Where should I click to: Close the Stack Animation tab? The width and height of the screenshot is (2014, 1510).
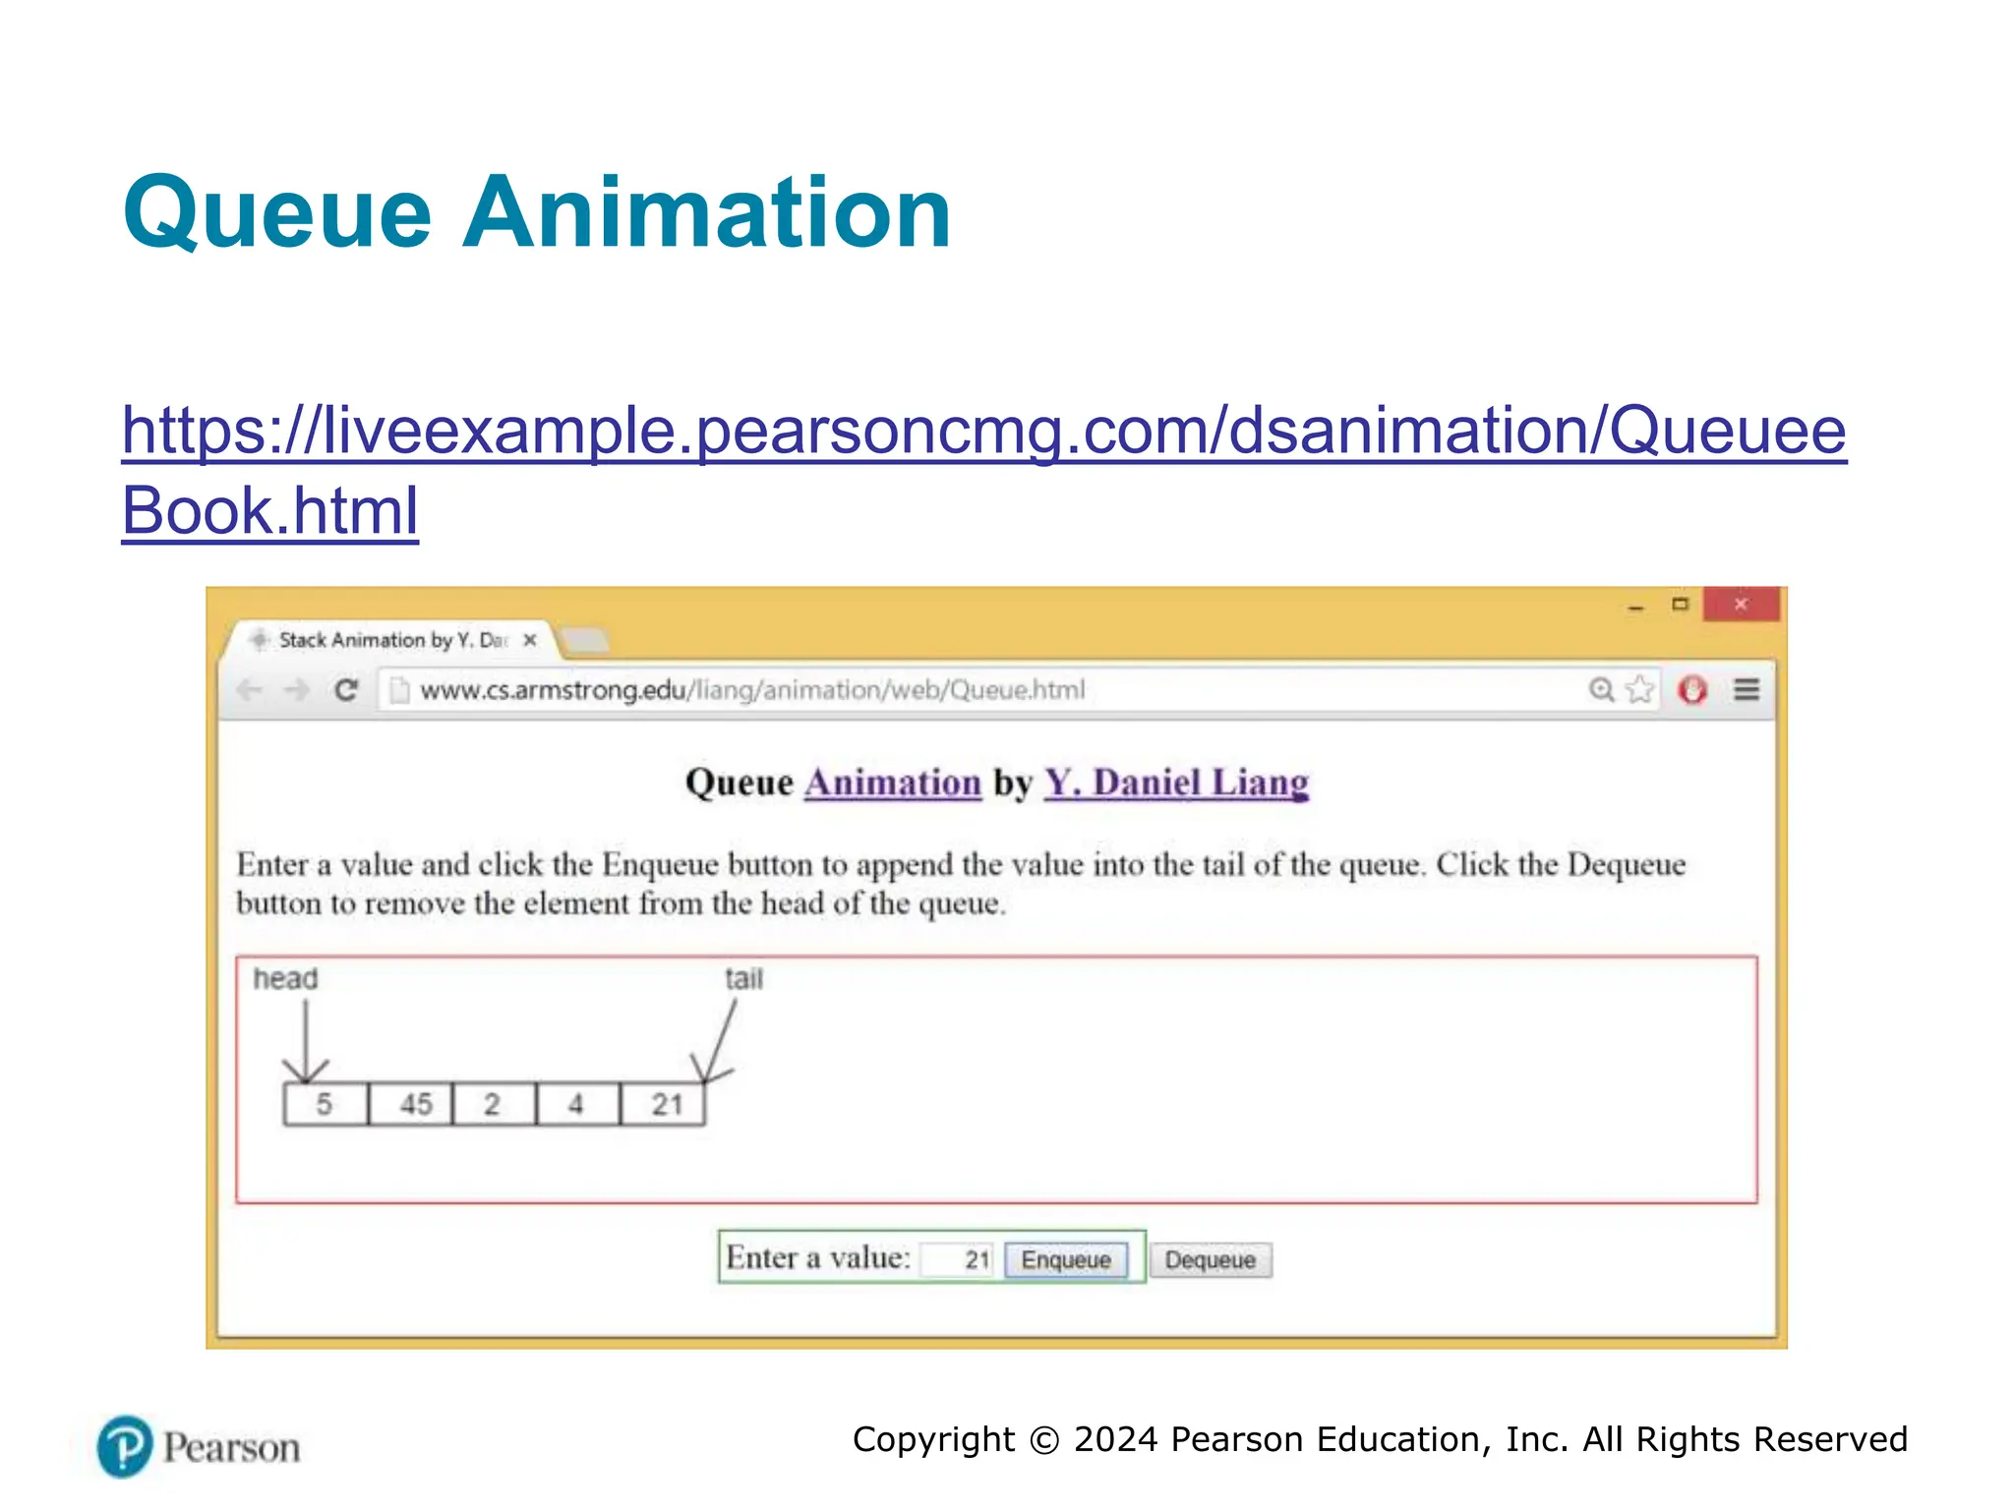[530, 640]
